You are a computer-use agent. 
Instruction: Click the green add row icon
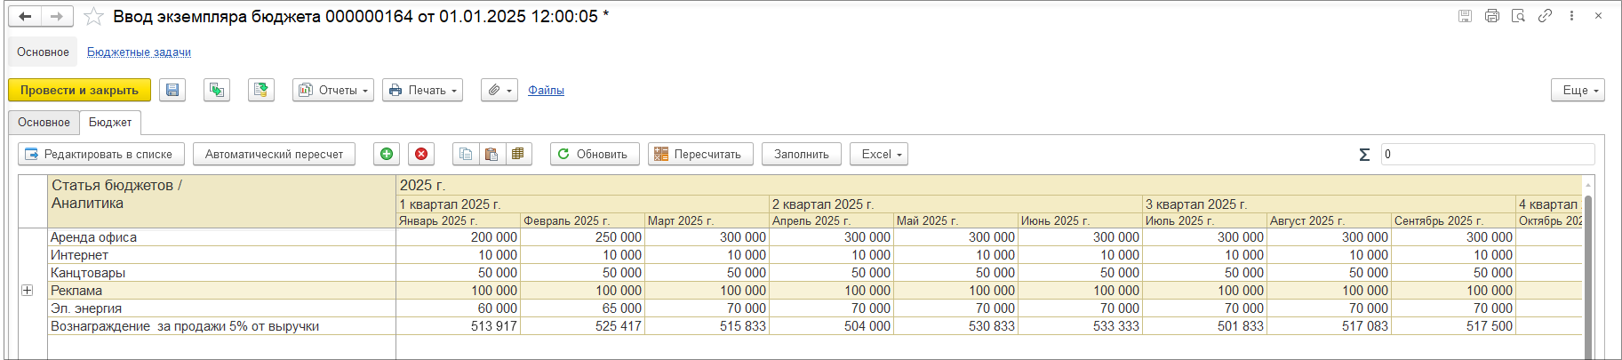click(x=387, y=154)
